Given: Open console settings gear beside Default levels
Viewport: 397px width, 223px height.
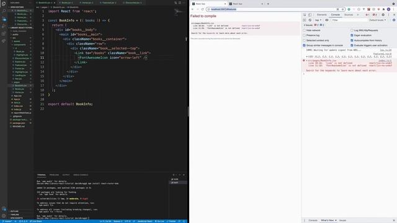Looking at the screenshot, I should click(x=394, y=20).
